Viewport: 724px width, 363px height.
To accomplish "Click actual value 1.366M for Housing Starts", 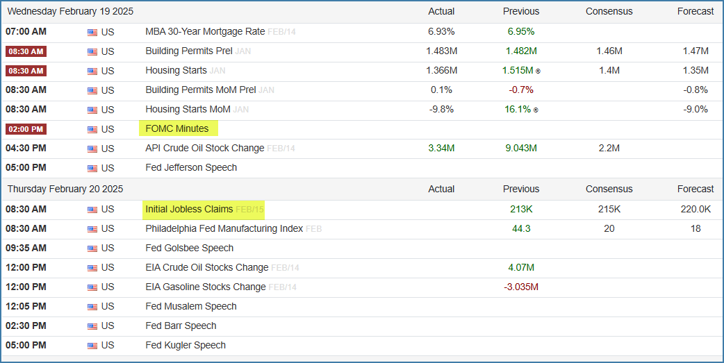I will [x=441, y=71].
